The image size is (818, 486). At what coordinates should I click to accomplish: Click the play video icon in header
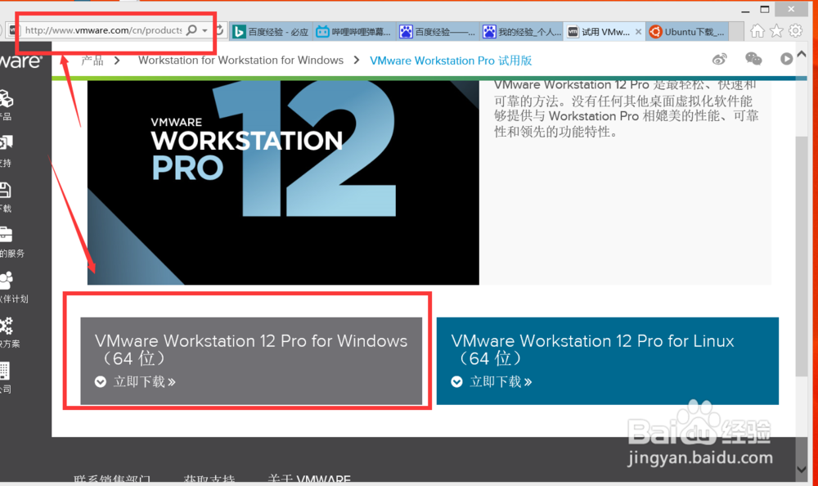(x=786, y=59)
